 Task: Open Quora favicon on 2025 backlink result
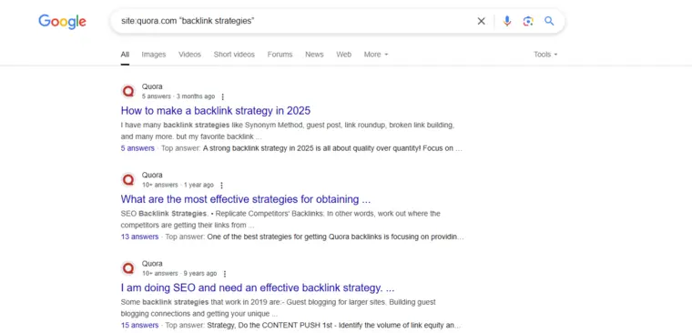click(x=128, y=91)
